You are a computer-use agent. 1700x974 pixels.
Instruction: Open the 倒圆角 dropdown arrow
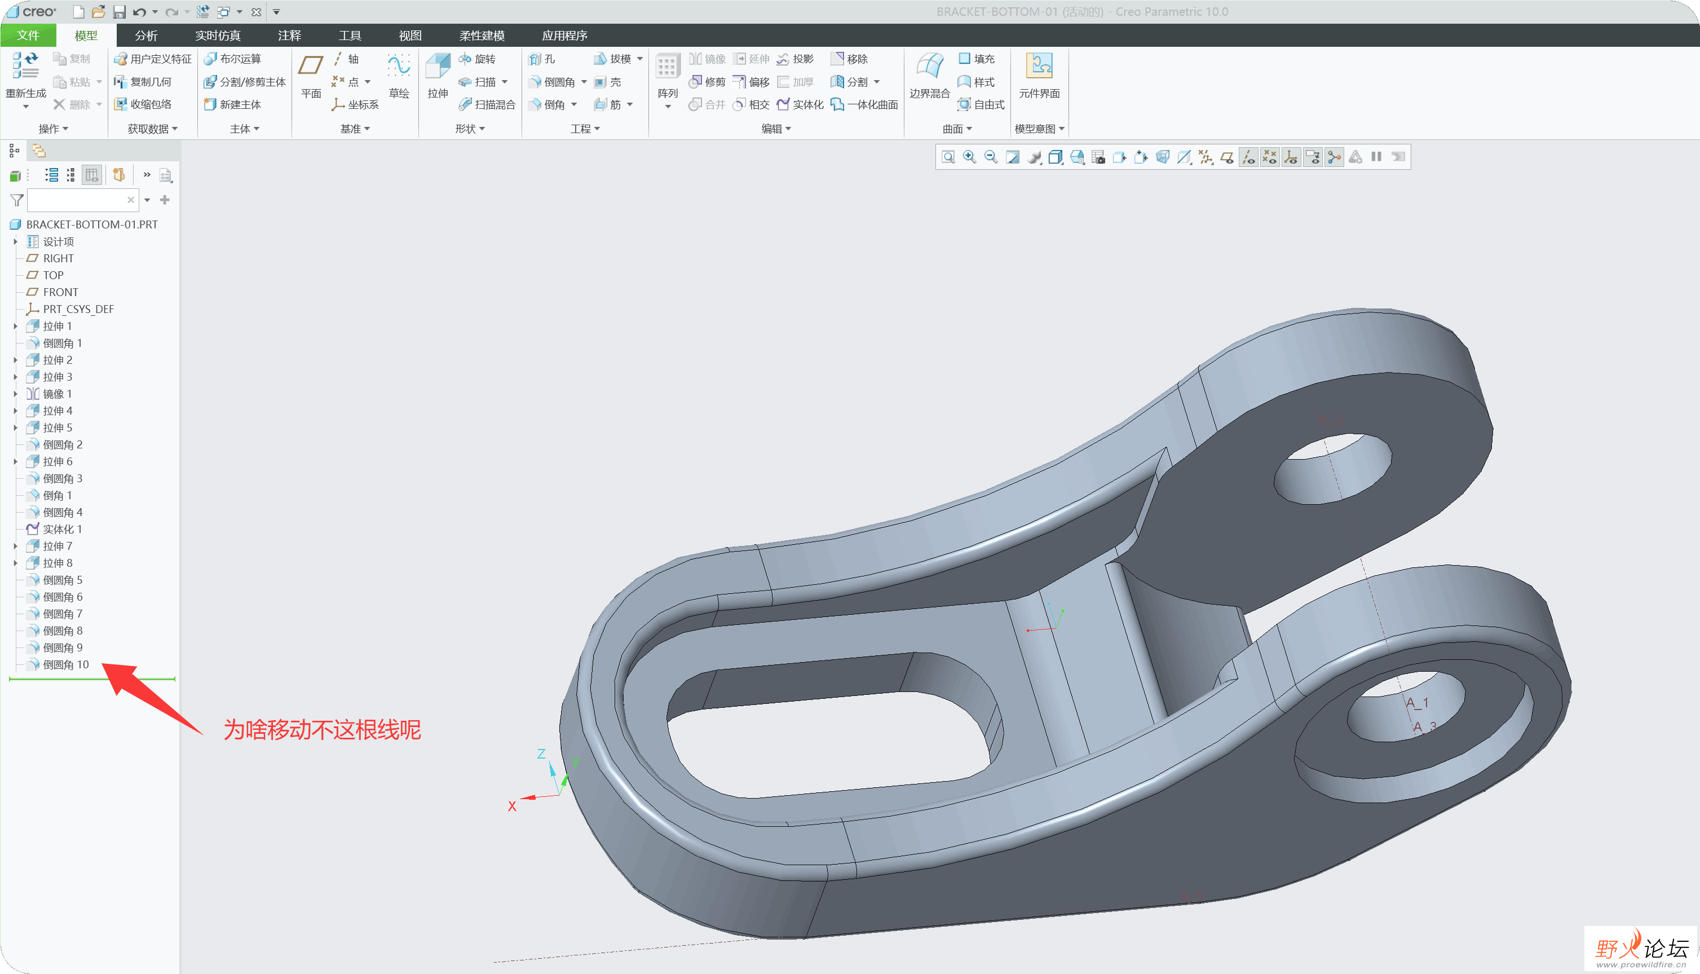[x=584, y=82]
